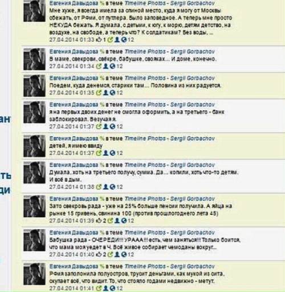Click the blue person icon on the 01:35 comment
Image resolution: width=285 pixels, height=292 pixels.
click(105, 93)
